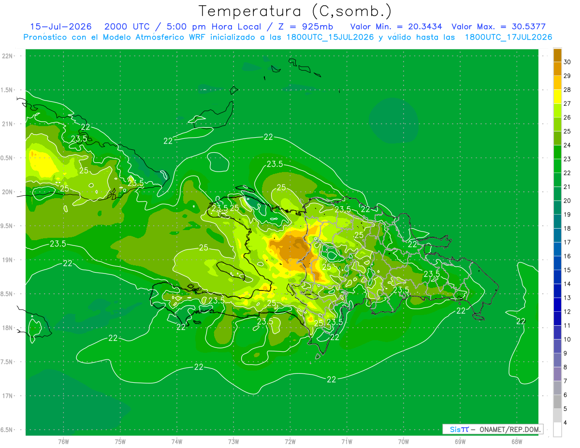Screen dimensions: 580x448
Task: Click the "72W" longitude label
Action: 290,441
